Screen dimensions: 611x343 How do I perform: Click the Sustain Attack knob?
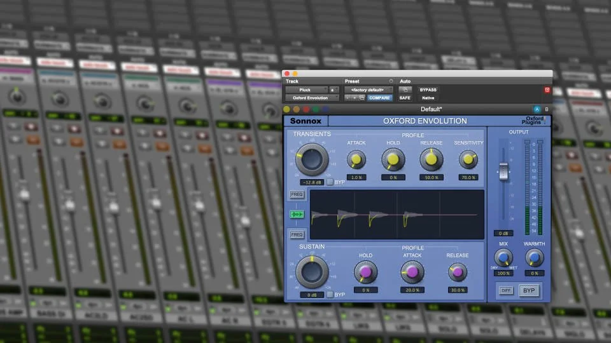(412, 272)
